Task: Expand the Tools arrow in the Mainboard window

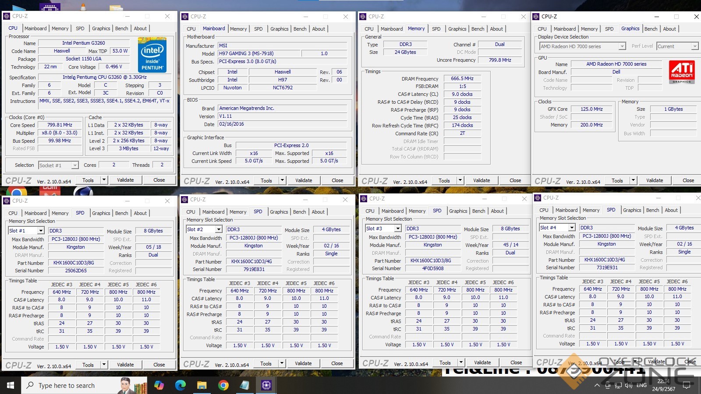Action: tap(282, 180)
